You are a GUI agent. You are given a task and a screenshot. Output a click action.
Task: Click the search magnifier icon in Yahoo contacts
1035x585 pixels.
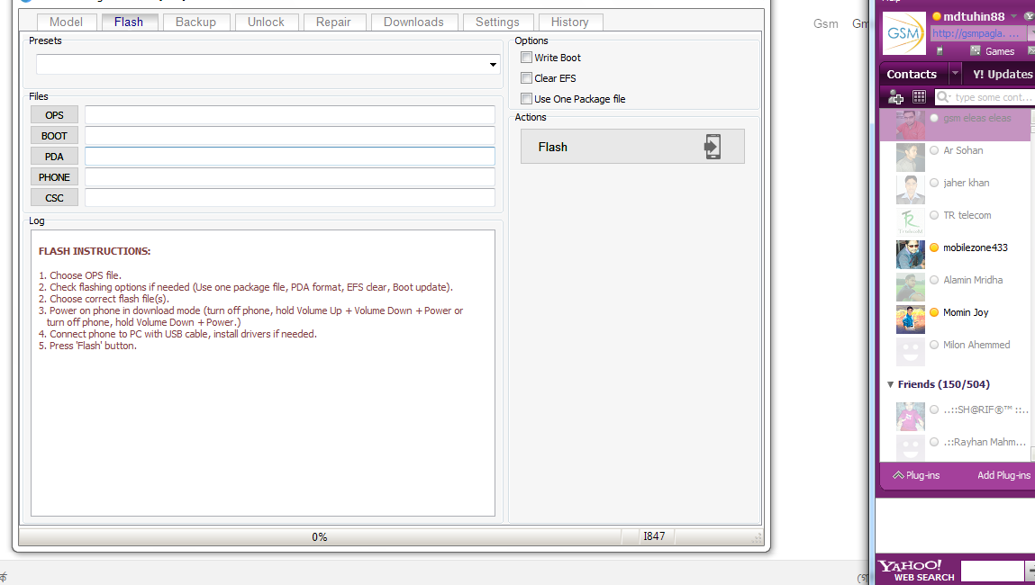click(943, 97)
